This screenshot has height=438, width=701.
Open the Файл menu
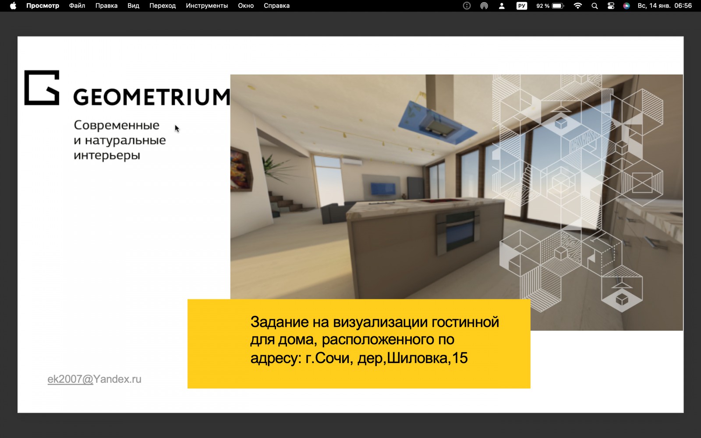click(x=77, y=6)
